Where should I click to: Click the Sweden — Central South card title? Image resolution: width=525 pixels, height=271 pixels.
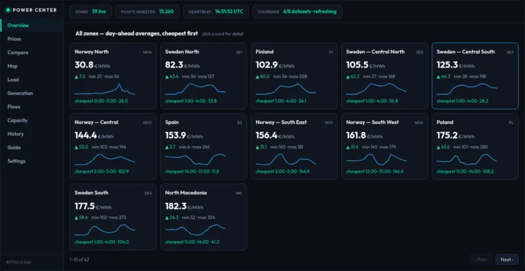(x=466, y=52)
